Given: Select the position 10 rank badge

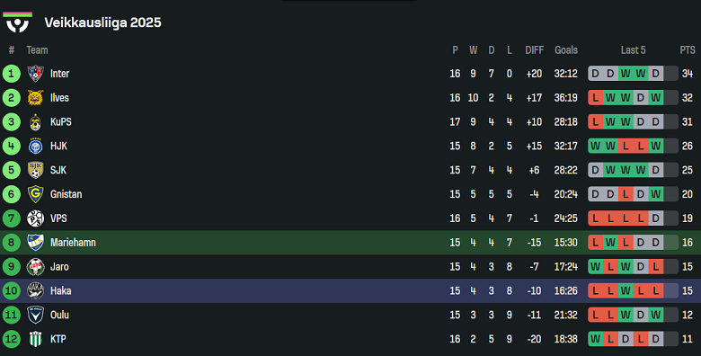Looking at the screenshot, I should pos(11,290).
